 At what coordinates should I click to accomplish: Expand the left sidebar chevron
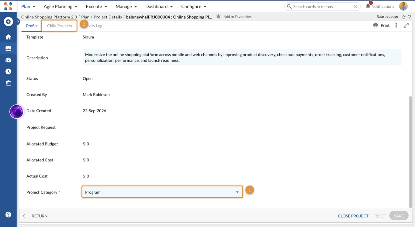pos(18,22)
